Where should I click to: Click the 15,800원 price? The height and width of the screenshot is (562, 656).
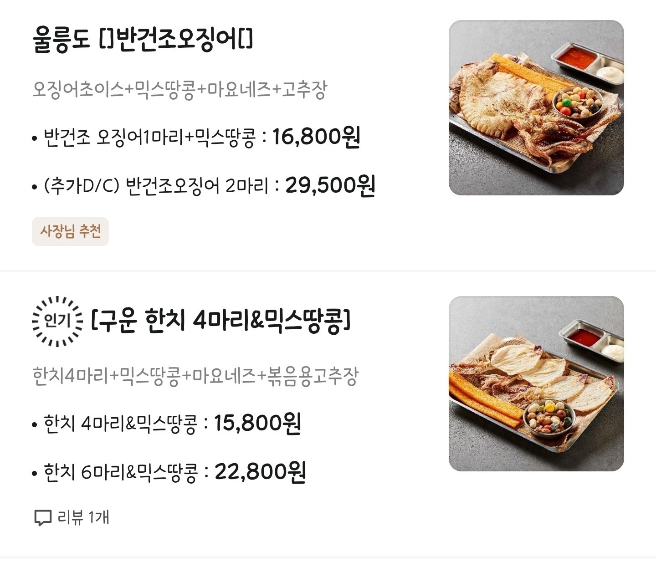(x=257, y=423)
